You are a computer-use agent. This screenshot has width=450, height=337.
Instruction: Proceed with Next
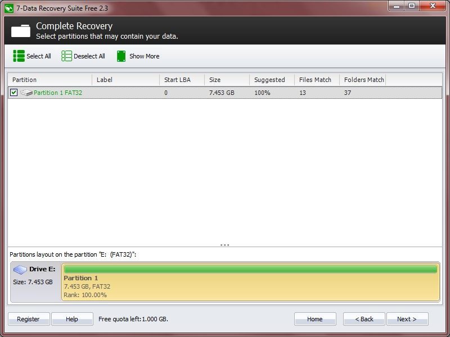tap(407, 319)
